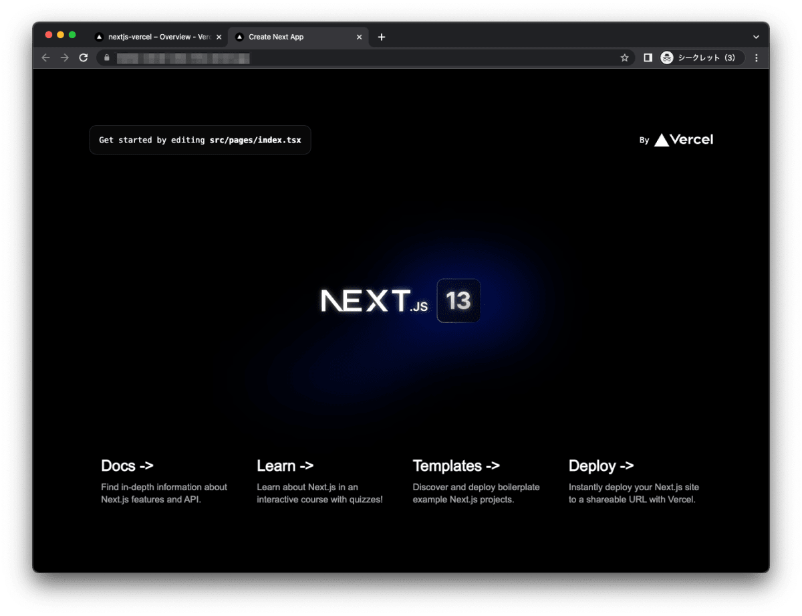This screenshot has height=616, width=802.
Task: Bookmark this page via the star icon
Action: 624,58
